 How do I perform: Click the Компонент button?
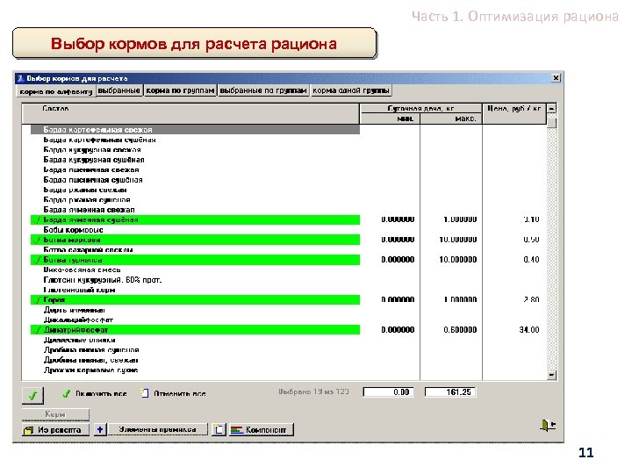[262, 429]
